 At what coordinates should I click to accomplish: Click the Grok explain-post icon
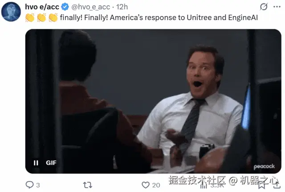pos(264,7)
